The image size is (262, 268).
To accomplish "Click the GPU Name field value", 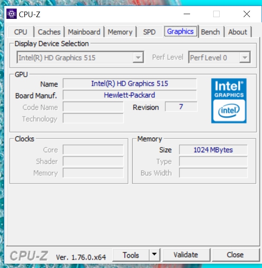I will [x=130, y=84].
